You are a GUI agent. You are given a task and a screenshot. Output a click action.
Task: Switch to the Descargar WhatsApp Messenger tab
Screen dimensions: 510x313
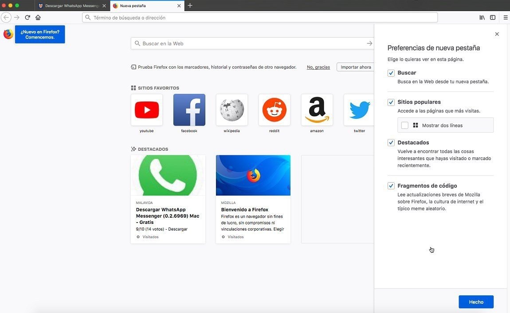coord(72,6)
